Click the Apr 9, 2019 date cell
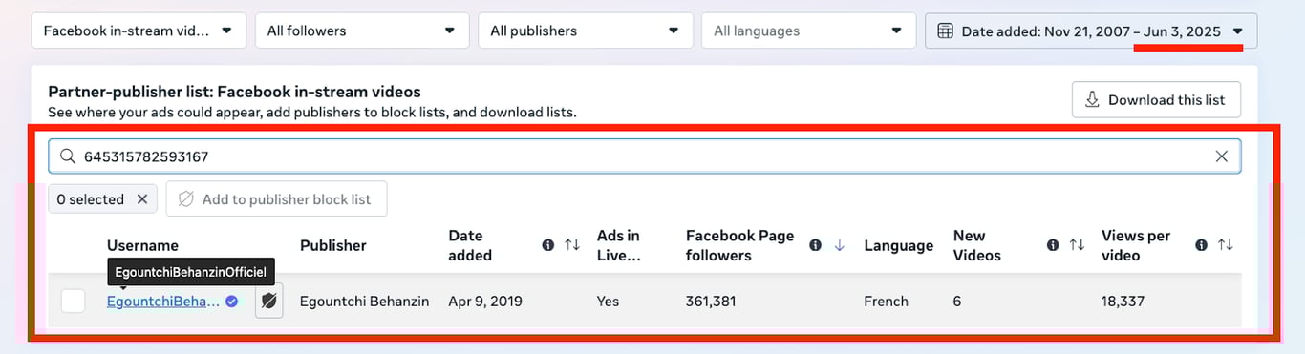 click(x=485, y=301)
